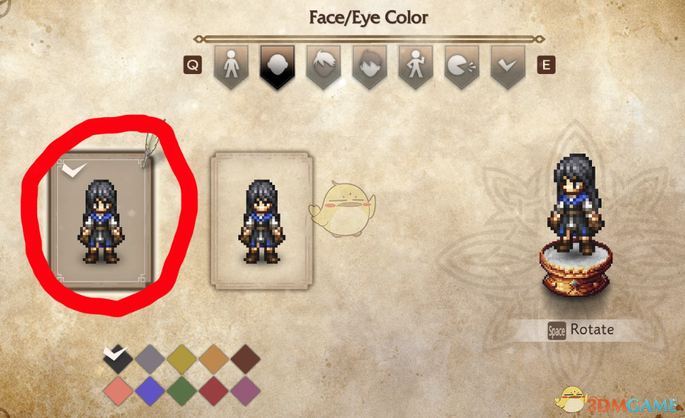Open the pose/stance tab icon

[415, 67]
